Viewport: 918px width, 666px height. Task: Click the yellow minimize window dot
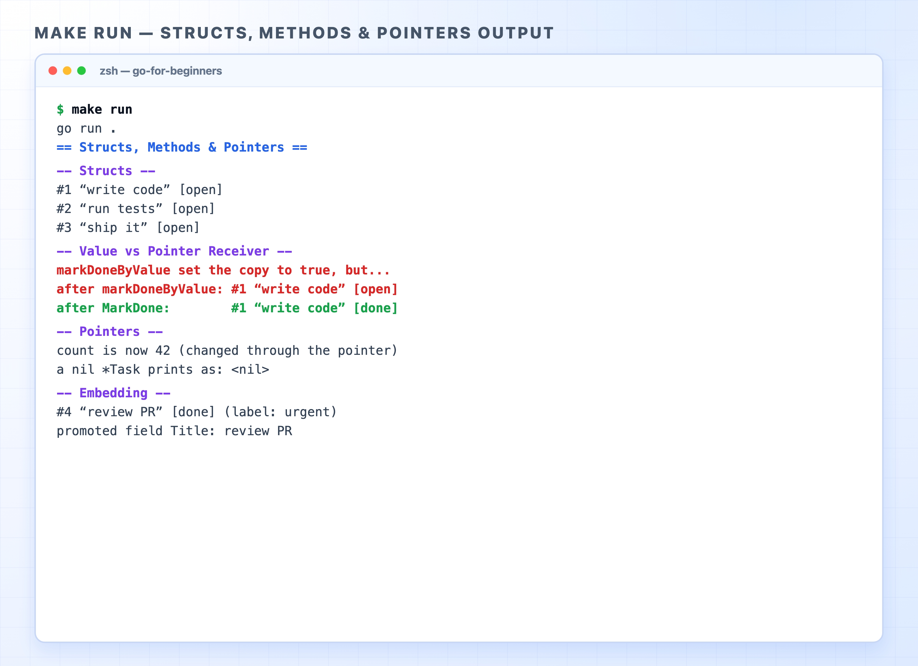pos(67,71)
